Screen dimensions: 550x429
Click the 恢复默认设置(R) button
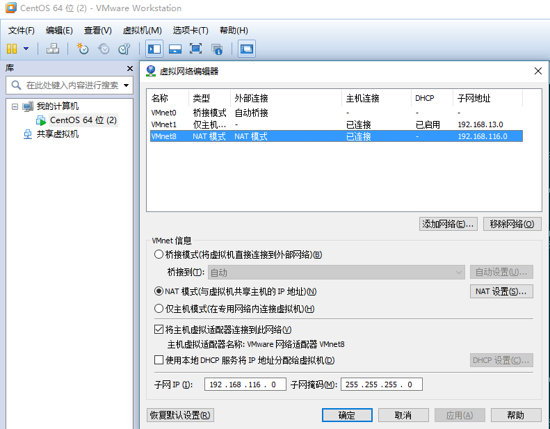(180, 415)
